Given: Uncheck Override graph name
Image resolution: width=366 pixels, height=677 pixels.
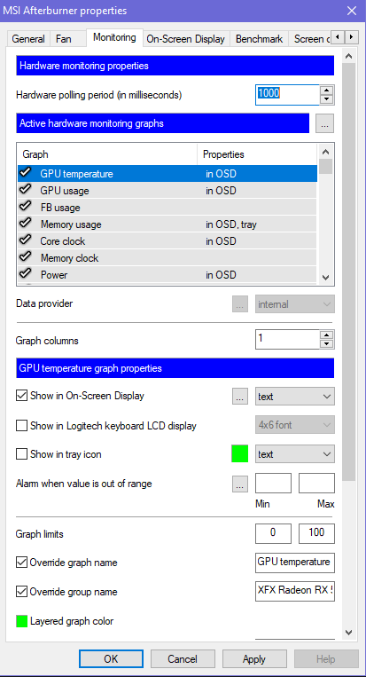Looking at the screenshot, I should pos(21,563).
